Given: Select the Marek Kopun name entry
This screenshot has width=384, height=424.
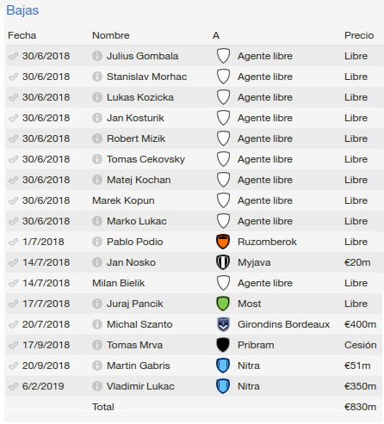Looking at the screenshot, I should point(123,200).
